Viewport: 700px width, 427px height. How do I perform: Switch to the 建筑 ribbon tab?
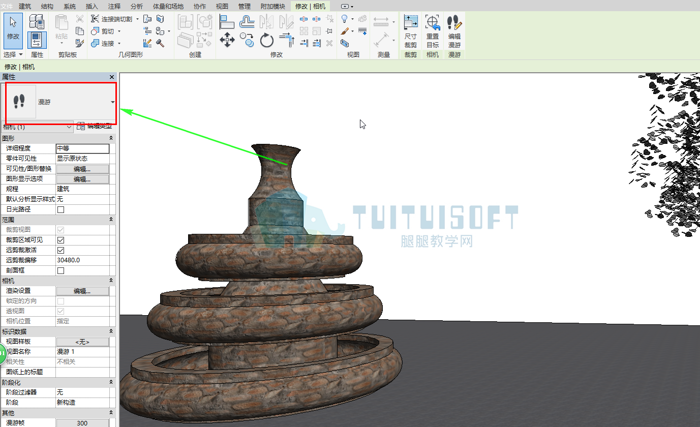pos(25,6)
